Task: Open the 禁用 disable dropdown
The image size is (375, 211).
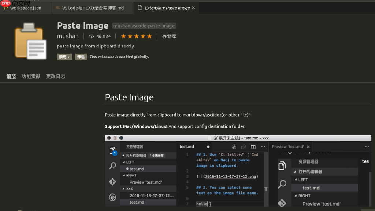Action: 64,57
